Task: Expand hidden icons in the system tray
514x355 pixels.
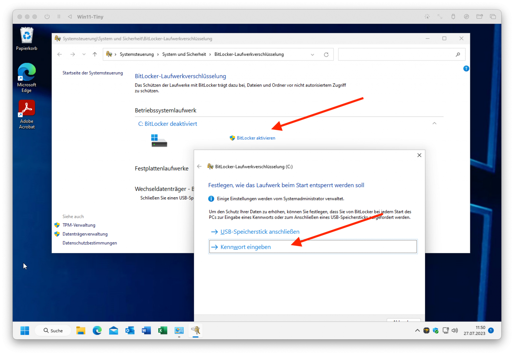Action: 417,330
